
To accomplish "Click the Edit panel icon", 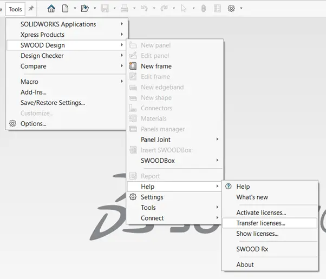I will 133,56.
